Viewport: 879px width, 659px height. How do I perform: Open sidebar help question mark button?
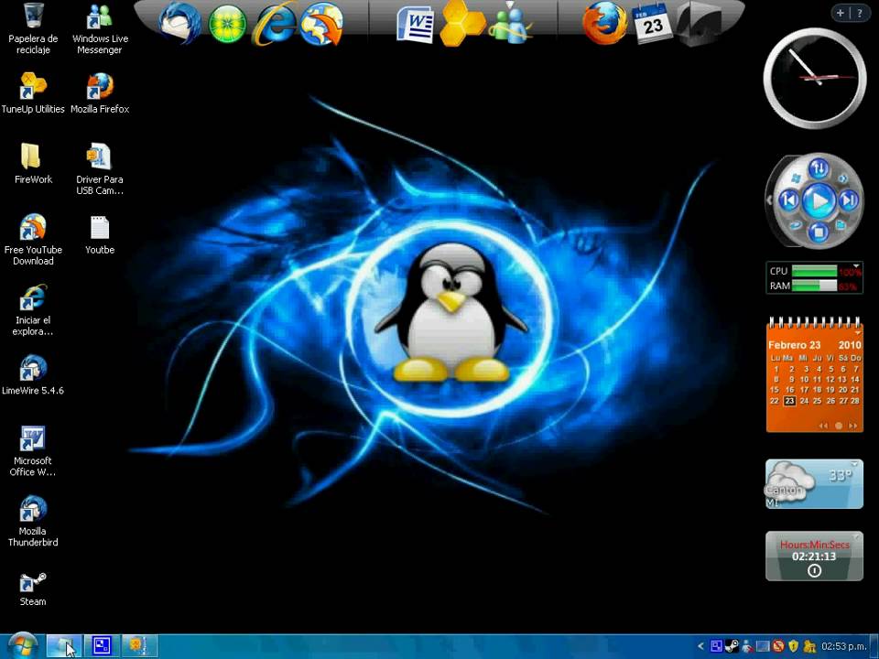860,13
